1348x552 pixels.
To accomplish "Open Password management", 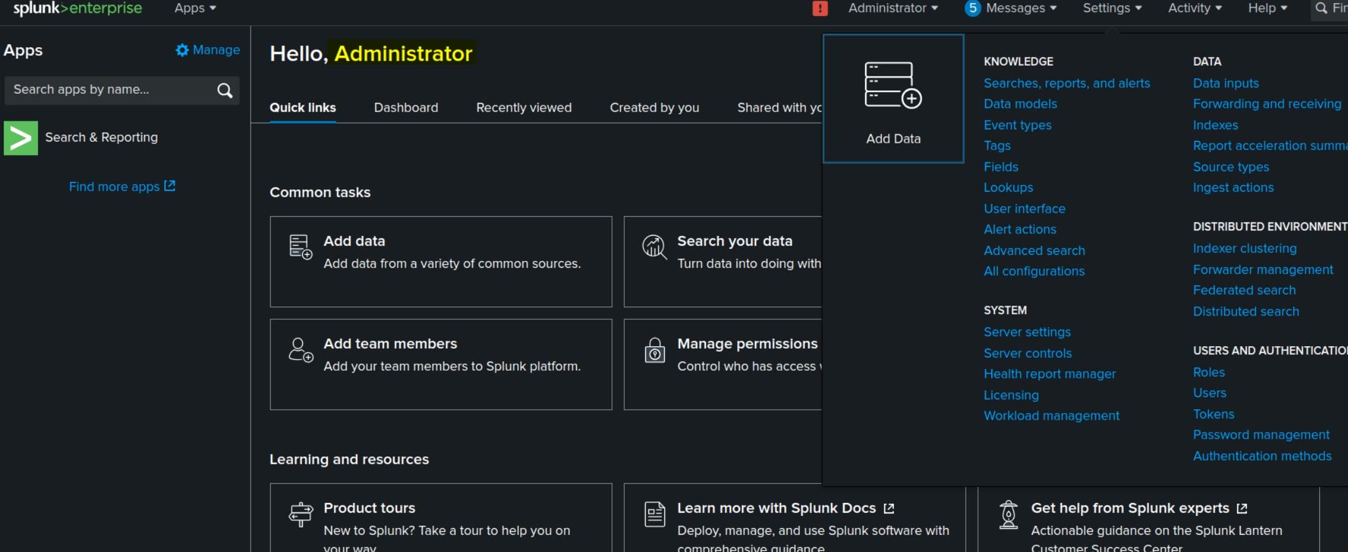I will point(1261,435).
